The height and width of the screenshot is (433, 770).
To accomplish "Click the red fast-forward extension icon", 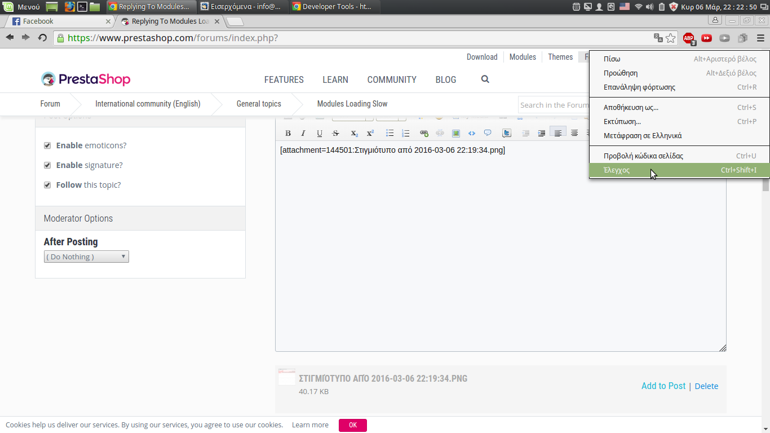I will point(707,38).
